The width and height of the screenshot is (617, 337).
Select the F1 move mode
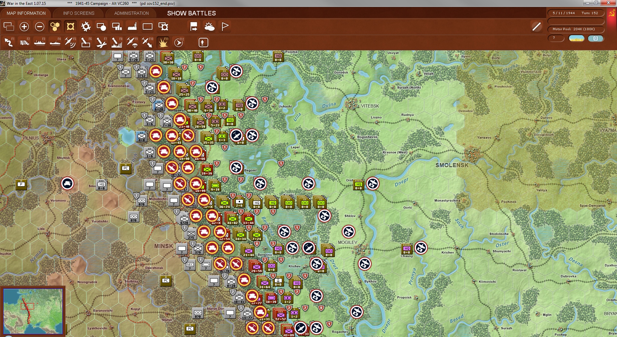9,42
